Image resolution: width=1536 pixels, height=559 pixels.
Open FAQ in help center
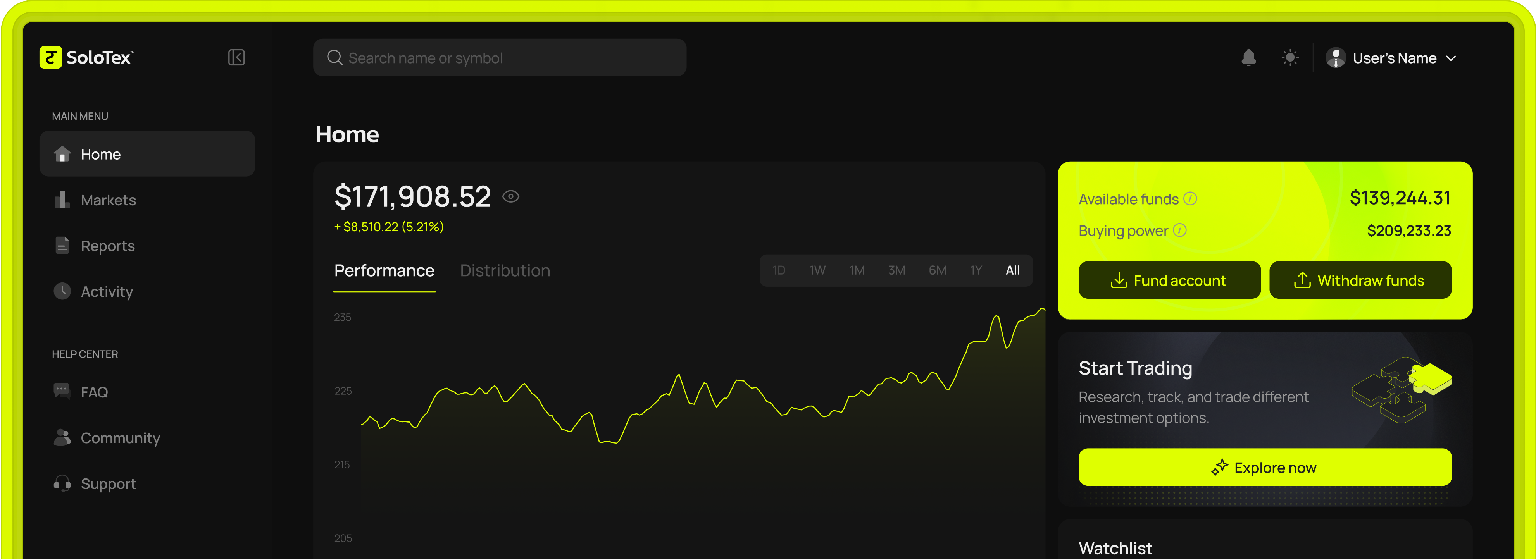click(94, 392)
